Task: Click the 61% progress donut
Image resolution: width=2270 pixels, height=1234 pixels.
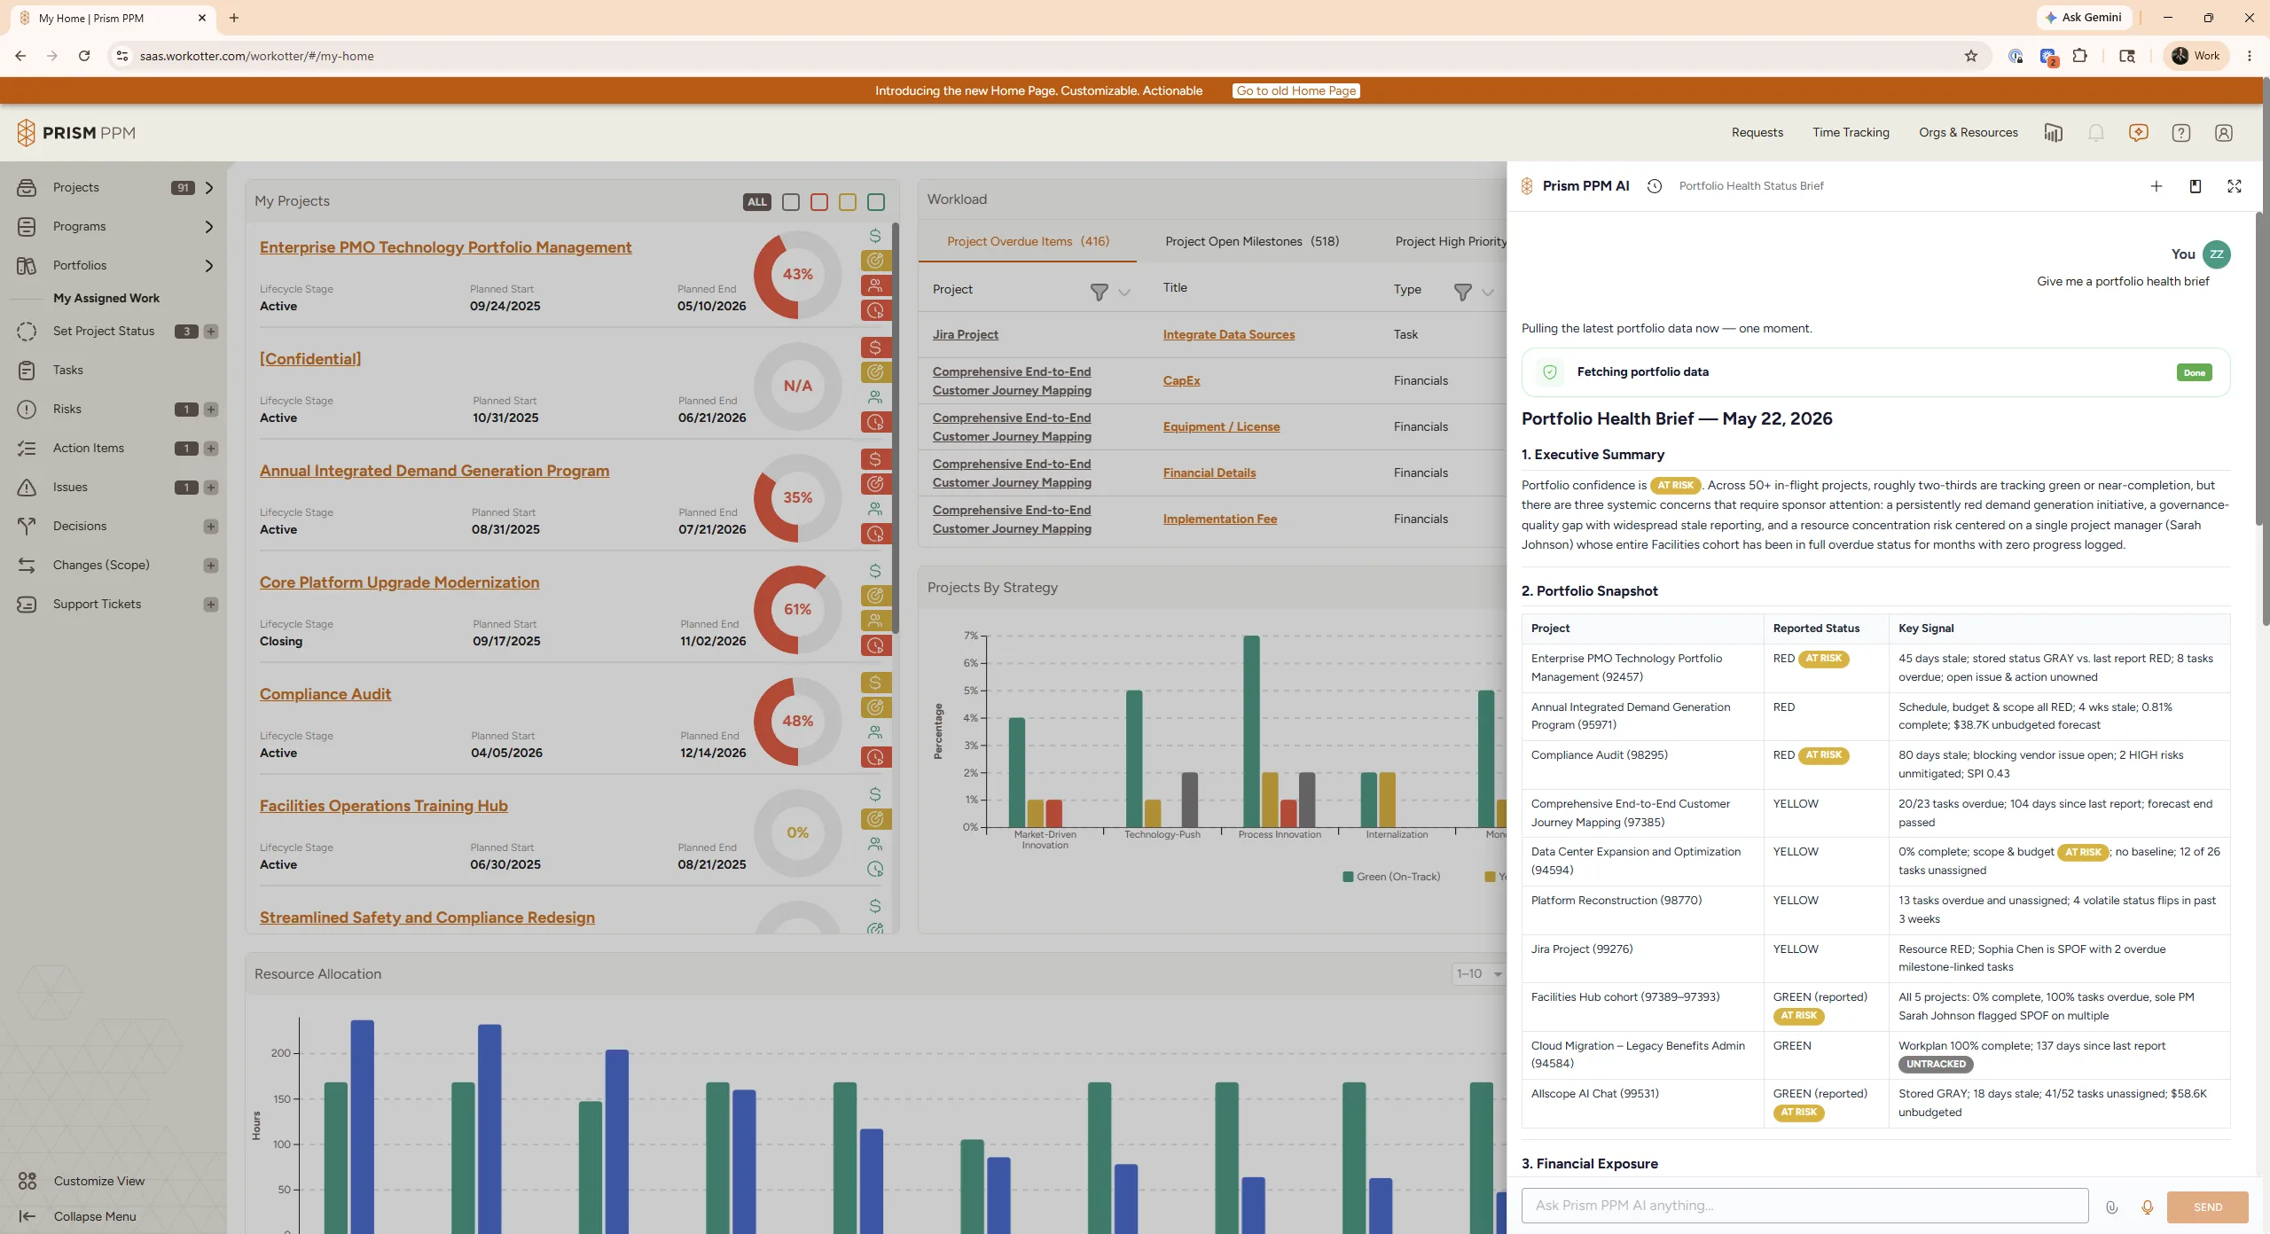Action: 797,610
